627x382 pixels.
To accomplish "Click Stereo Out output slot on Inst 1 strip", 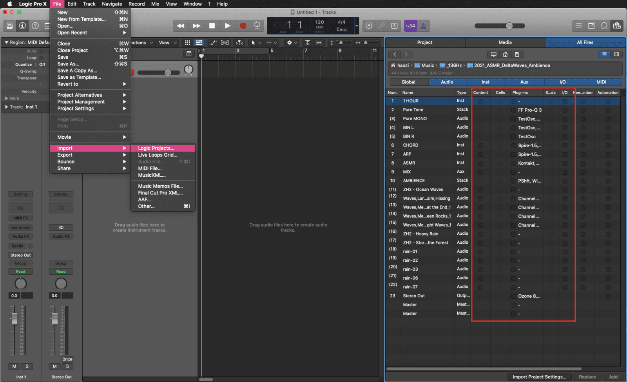I will click(20, 255).
